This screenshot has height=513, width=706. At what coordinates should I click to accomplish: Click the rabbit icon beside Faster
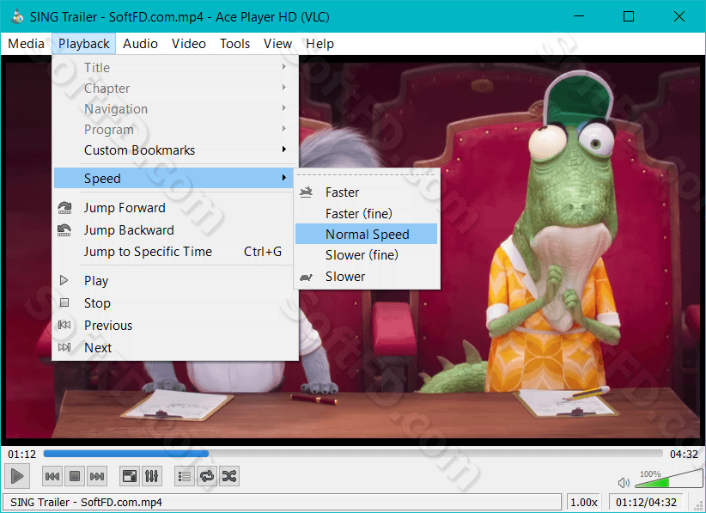click(x=306, y=192)
